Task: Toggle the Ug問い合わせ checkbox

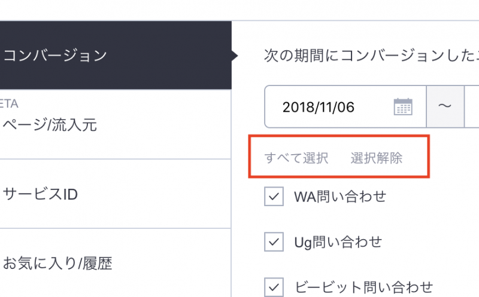Action: (274, 242)
